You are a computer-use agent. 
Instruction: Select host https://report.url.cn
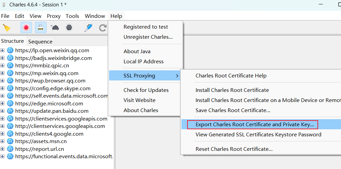click(x=40, y=149)
